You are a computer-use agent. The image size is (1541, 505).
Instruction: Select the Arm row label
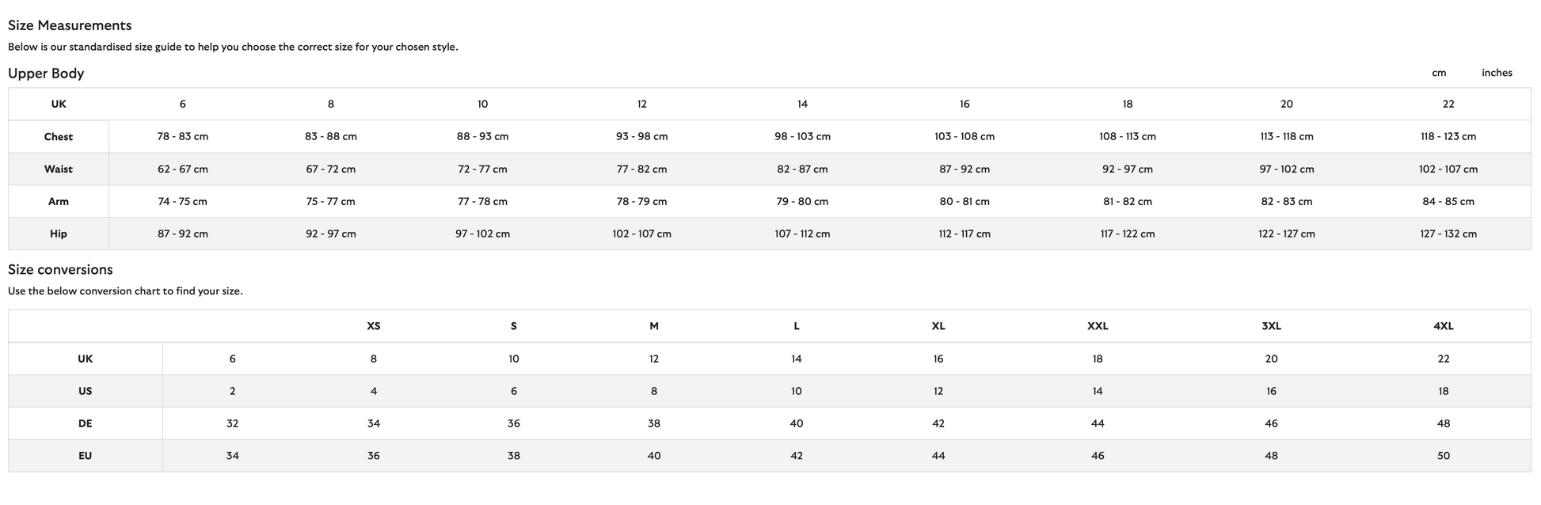coord(59,202)
